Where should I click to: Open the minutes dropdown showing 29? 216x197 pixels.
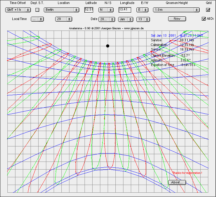point(64,19)
